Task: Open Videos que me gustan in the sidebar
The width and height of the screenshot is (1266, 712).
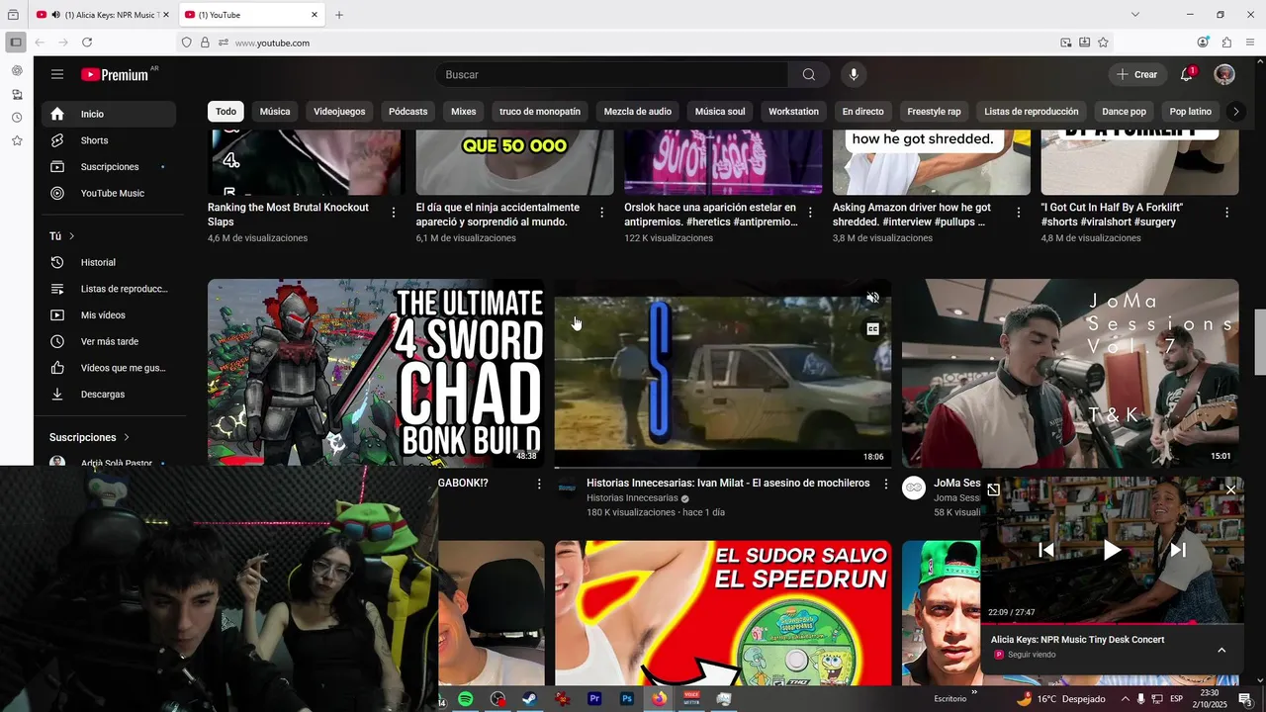Action: (x=109, y=368)
